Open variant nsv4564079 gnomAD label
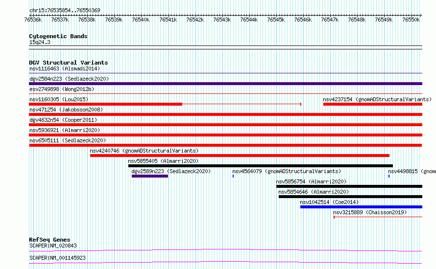Image resolution: width=436 pixels, height=269 pixels. click(287, 171)
